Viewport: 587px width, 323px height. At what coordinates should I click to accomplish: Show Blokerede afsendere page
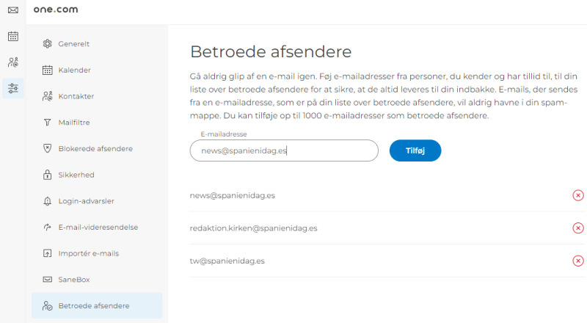click(95, 148)
